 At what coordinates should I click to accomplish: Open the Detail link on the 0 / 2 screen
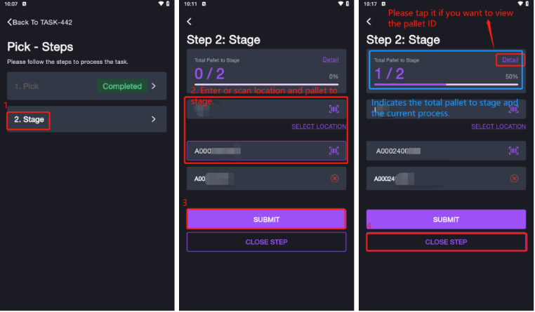330,60
